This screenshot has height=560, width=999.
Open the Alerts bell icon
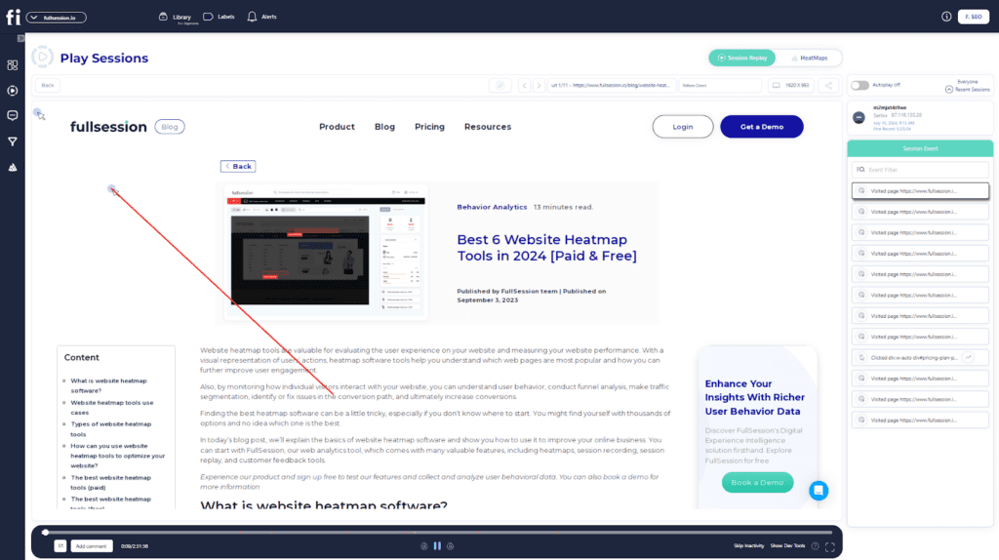pyautogui.click(x=252, y=17)
